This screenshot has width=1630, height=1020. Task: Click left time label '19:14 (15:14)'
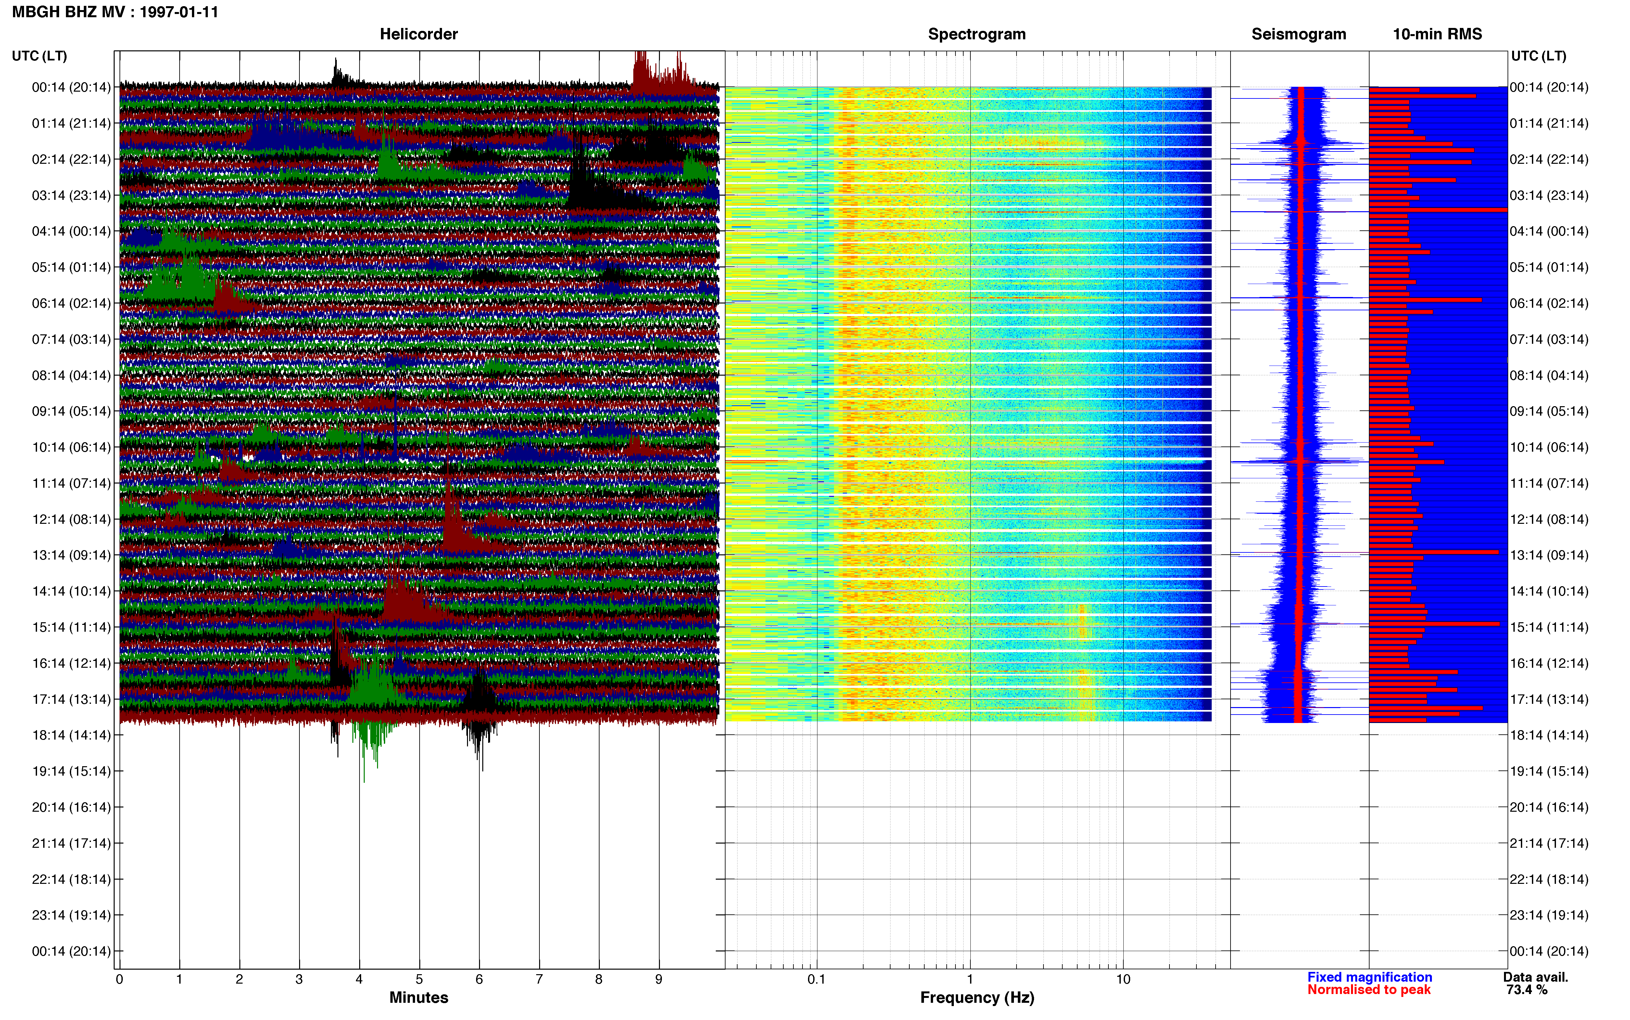point(71,771)
